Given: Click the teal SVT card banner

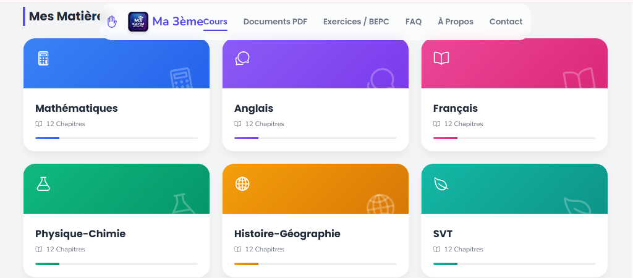Looking at the screenshot, I should click(x=514, y=189).
